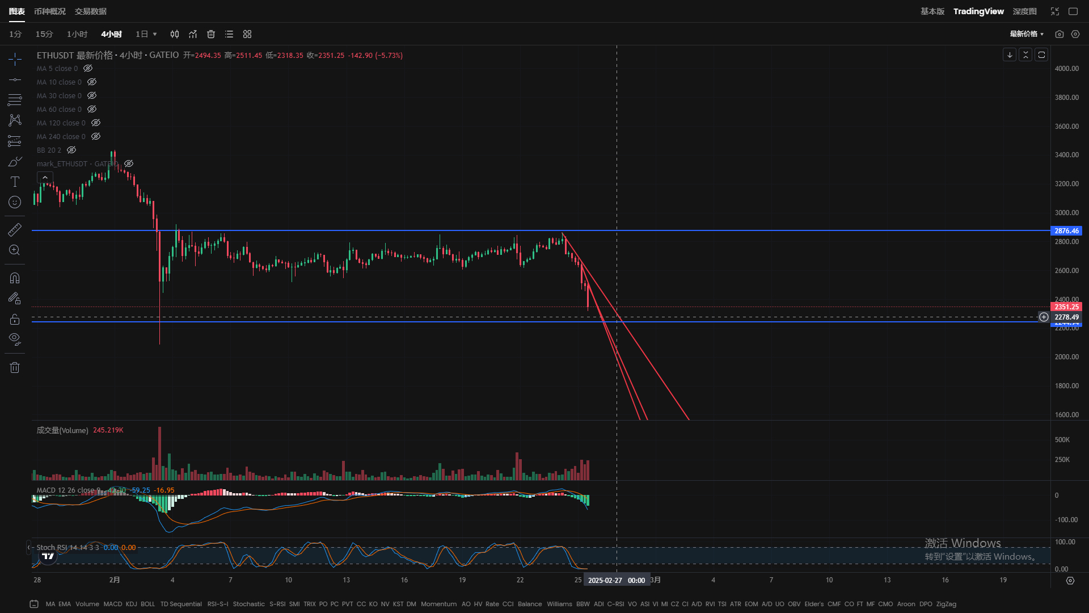Switch to 币种概况 tab
Image resolution: width=1089 pixels, height=613 pixels.
(50, 11)
